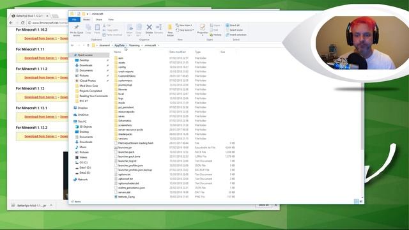Open breadcrumb chevron after AppData
The width and height of the screenshot is (409, 230).
(x=127, y=45)
